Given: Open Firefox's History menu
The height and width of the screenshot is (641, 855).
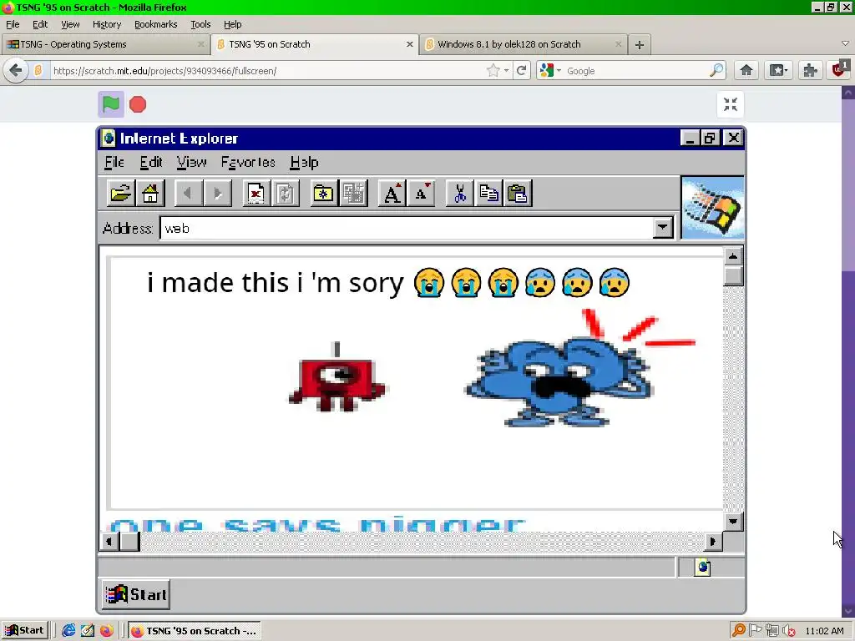Looking at the screenshot, I should (106, 24).
